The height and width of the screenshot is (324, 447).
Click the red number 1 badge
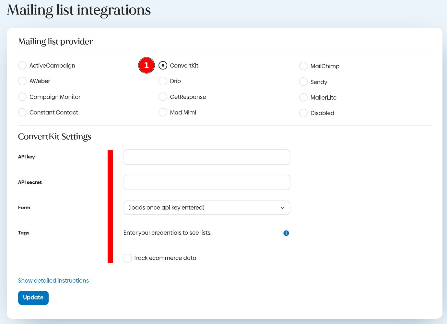(147, 65)
